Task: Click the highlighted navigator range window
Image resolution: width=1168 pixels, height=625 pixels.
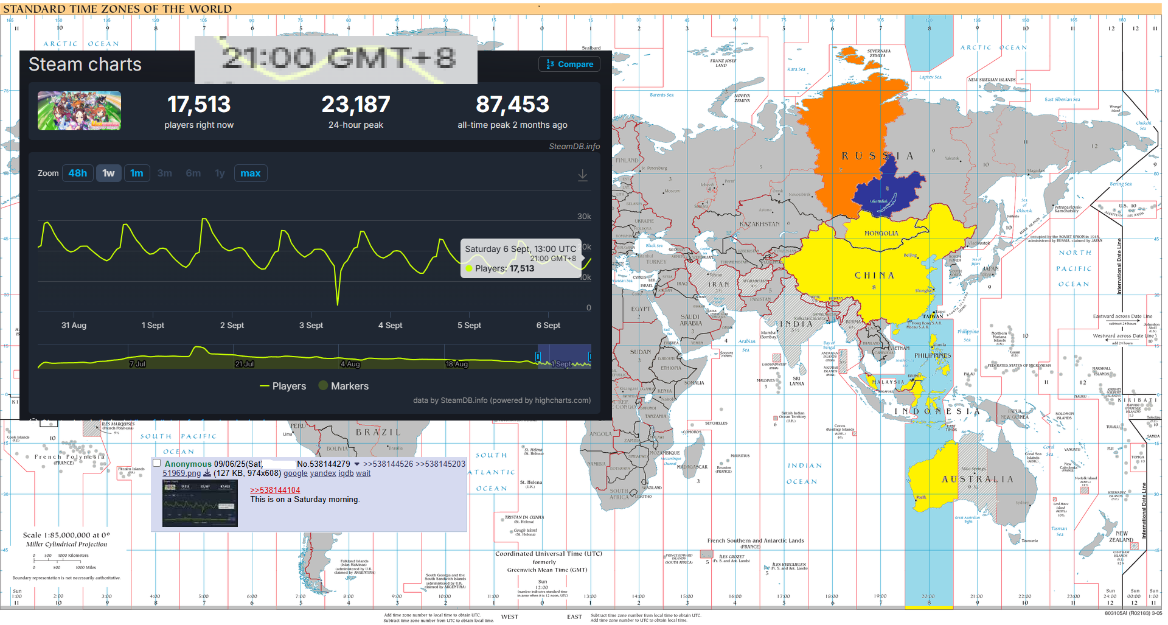Action: (x=564, y=356)
